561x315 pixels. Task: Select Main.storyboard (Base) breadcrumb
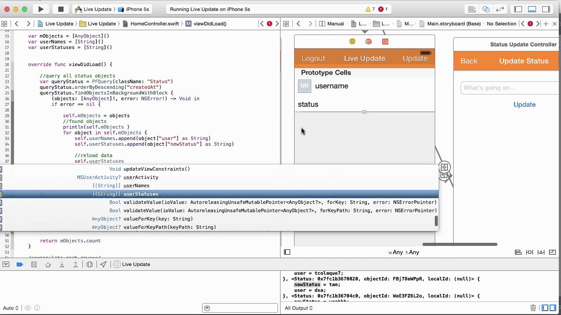(x=450, y=24)
